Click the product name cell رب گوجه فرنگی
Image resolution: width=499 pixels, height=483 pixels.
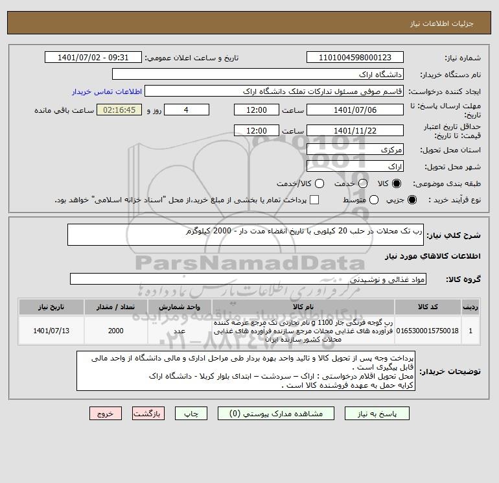(x=303, y=331)
